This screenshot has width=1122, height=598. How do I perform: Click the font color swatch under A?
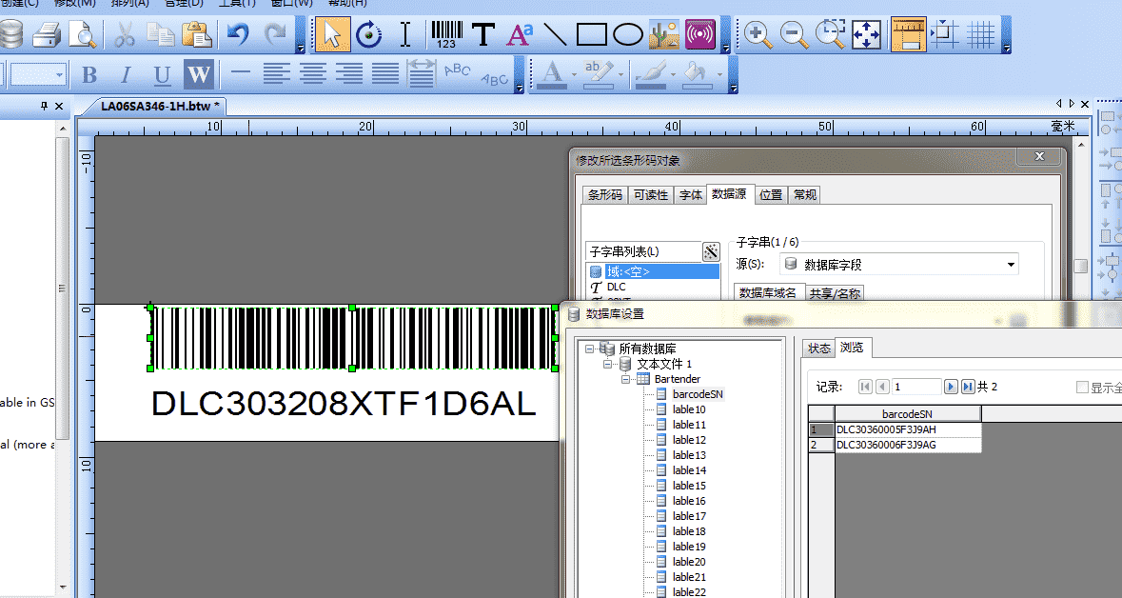[x=552, y=87]
